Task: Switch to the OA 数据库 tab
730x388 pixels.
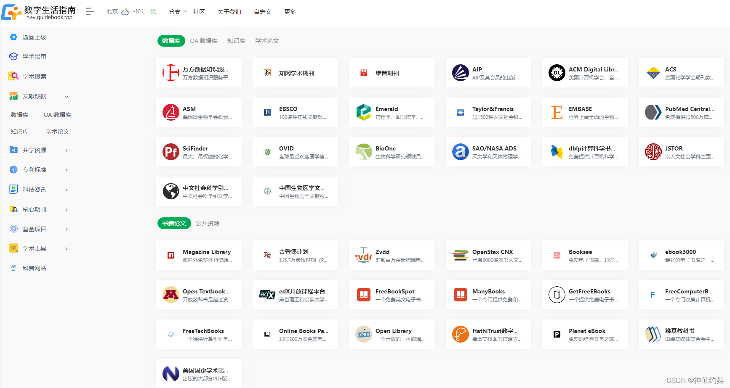Action: tap(204, 41)
